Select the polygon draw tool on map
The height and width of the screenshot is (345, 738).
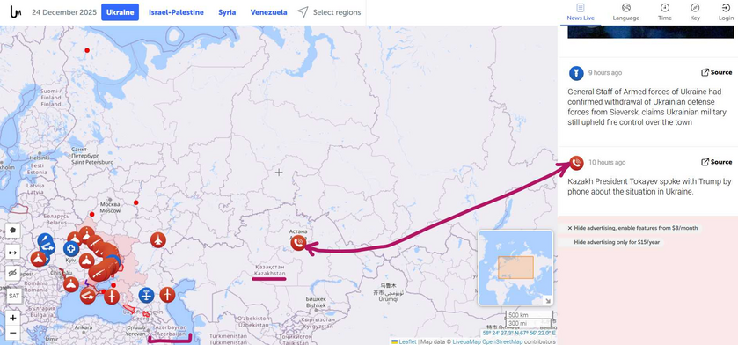[12, 231]
